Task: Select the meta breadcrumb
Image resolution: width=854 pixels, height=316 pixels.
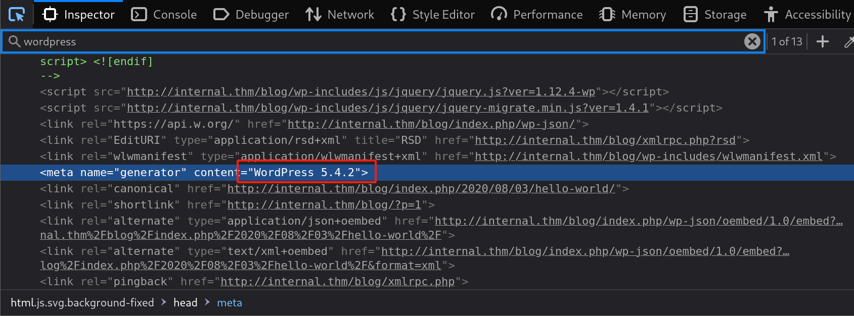Action: 230,303
